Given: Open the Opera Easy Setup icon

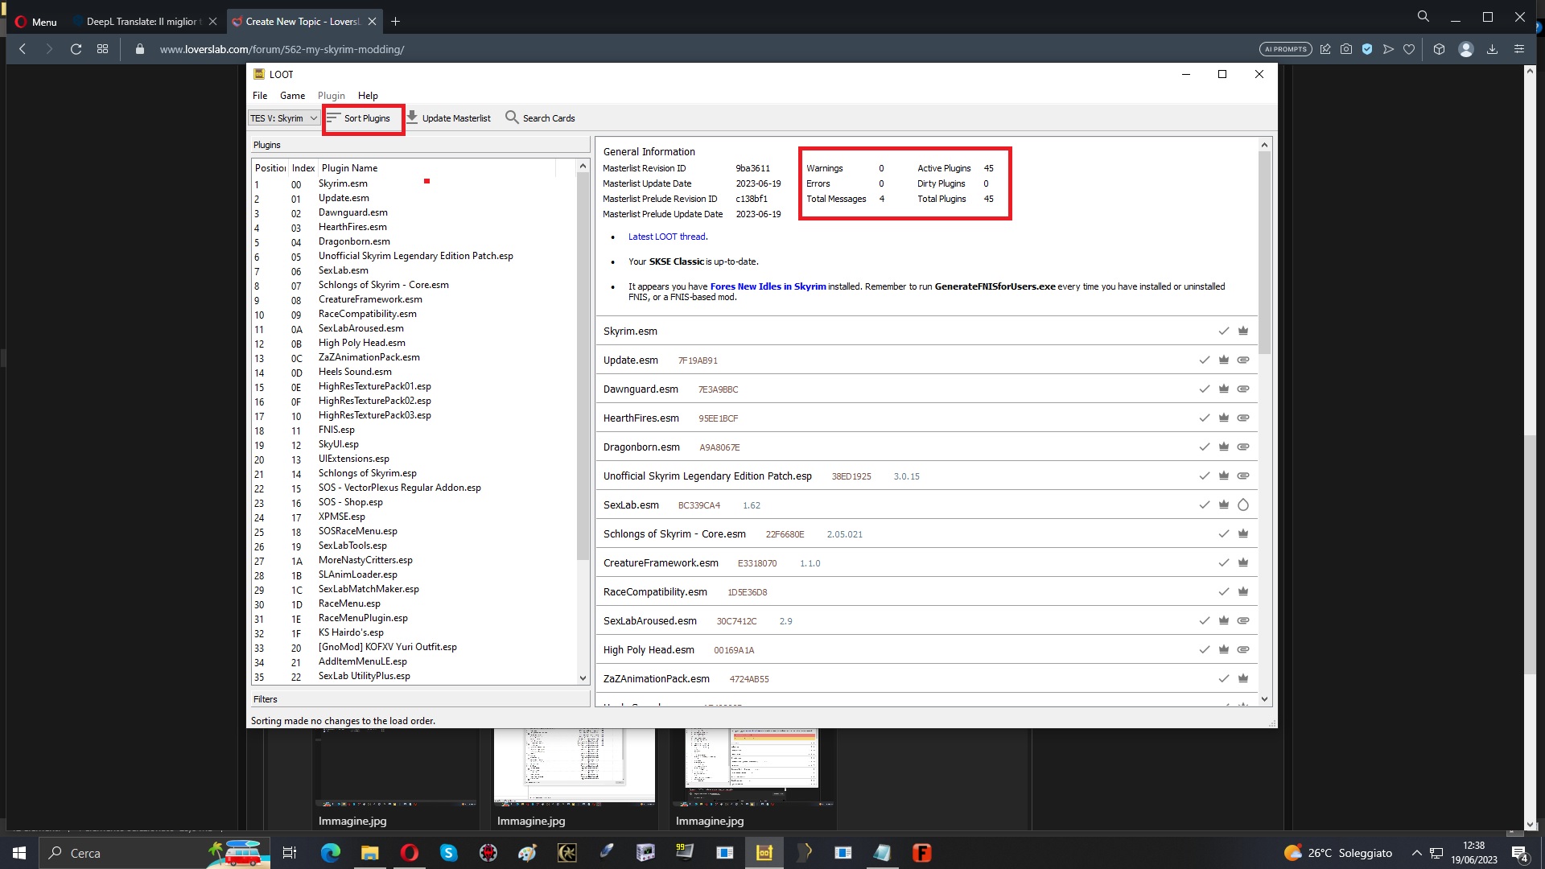Looking at the screenshot, I should click(1519, 49).
